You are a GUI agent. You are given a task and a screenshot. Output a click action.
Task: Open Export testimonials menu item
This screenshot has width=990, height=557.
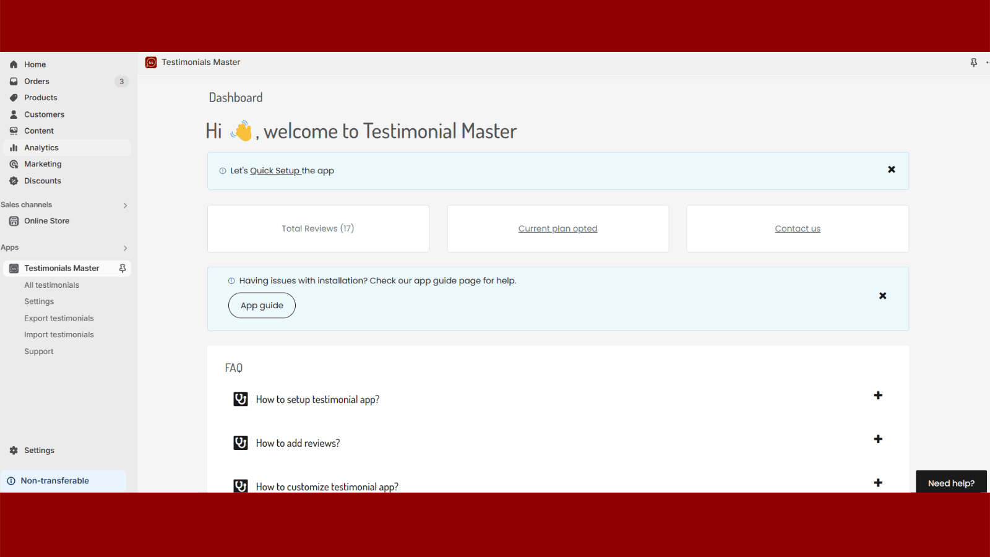tap(59, 317)
